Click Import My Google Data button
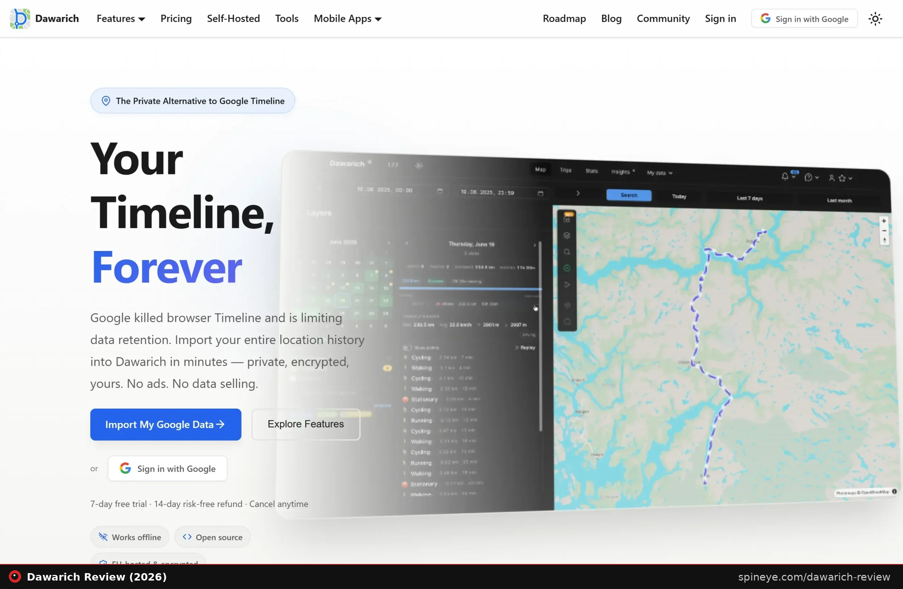 click(x=166, y=424)
